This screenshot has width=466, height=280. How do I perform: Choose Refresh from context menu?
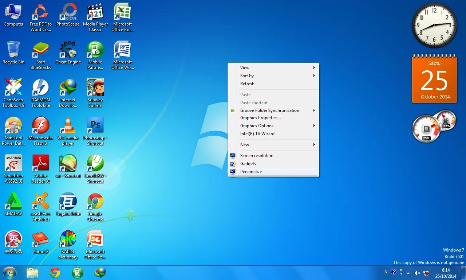pos(273,84)
